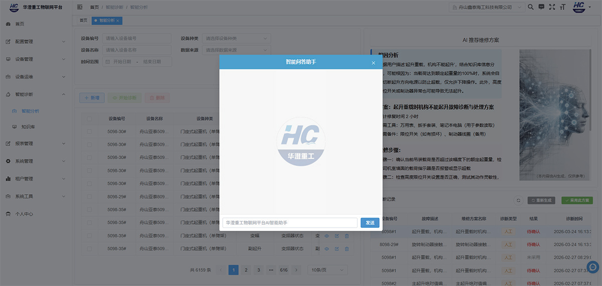Focus the AI assistant message input field

pos(290,222)
